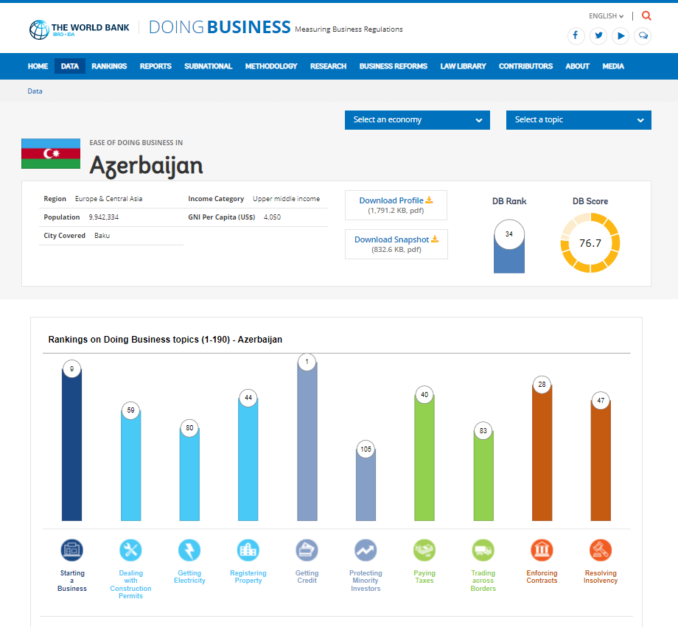Screen dimensions: 678x627
Task: Go to the HOME menu item
Action: click(38, 66)
